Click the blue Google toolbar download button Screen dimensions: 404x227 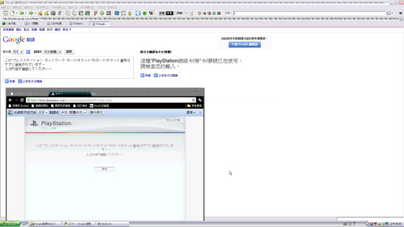coord(244,44)
